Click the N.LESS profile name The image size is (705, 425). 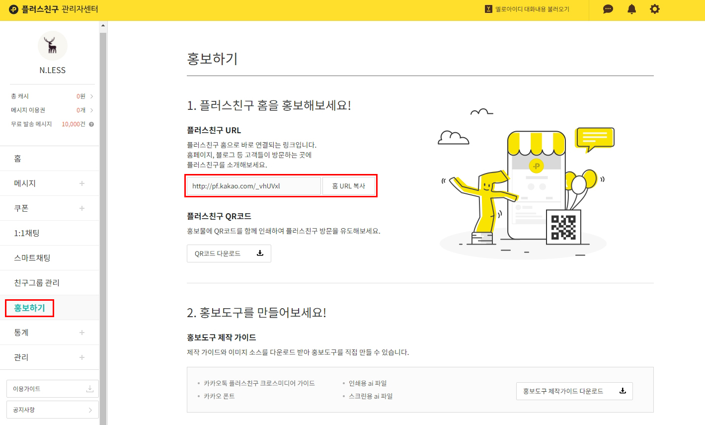(x=53, y=71)
